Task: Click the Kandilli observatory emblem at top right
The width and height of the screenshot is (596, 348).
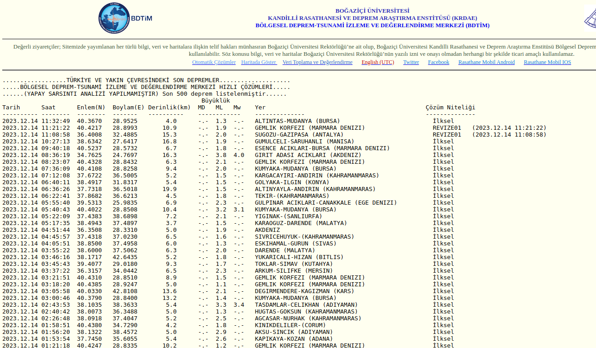Action: 590,17
